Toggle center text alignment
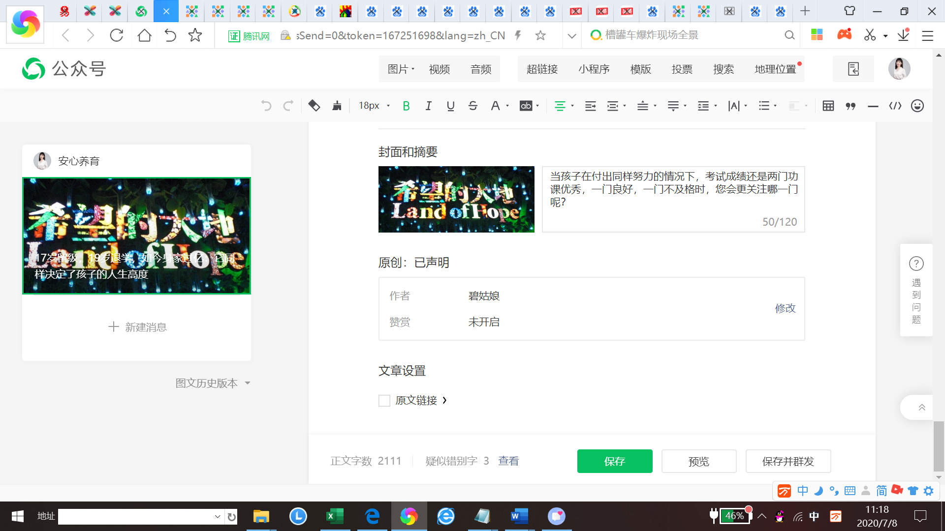This screenshot has width=945, height=531. (560, 106)
